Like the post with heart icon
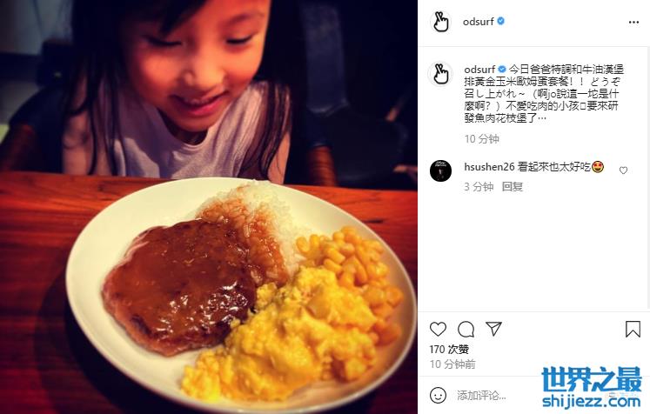 (x=438, y=330)
